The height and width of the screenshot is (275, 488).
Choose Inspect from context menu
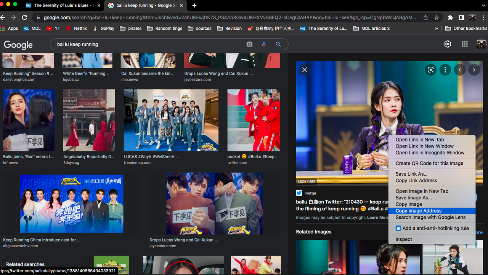tap(404, 239)
